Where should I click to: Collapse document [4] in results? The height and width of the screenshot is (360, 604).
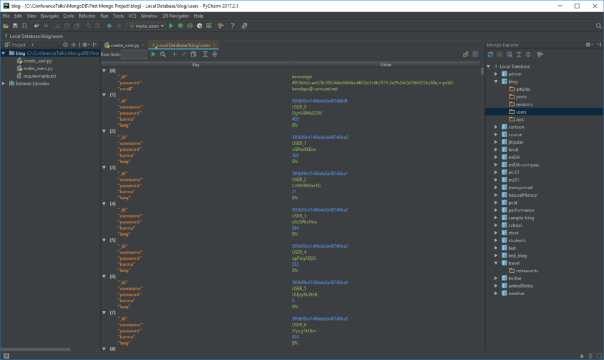point(104,204)
